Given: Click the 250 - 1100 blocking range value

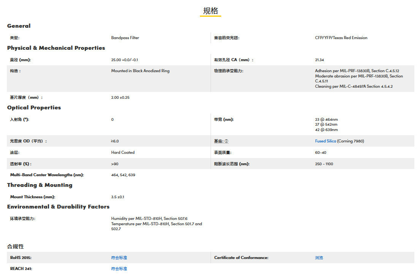Looking at the screenshot, I should coord(324,164).
